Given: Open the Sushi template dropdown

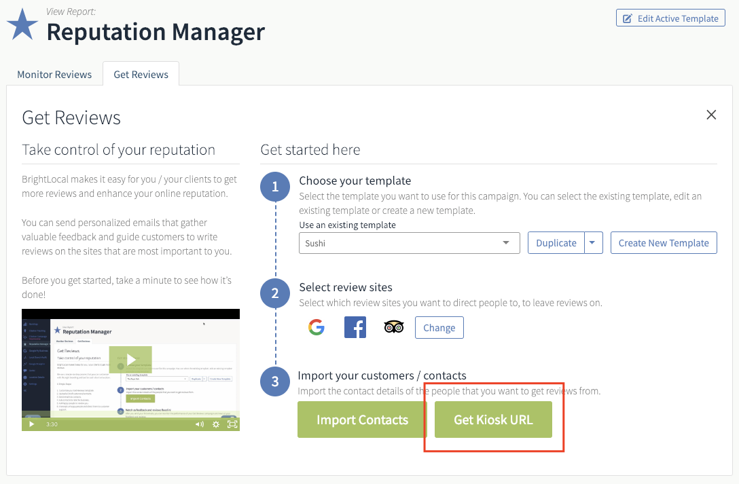Looking at the screenshot, I should pos(409,243).
